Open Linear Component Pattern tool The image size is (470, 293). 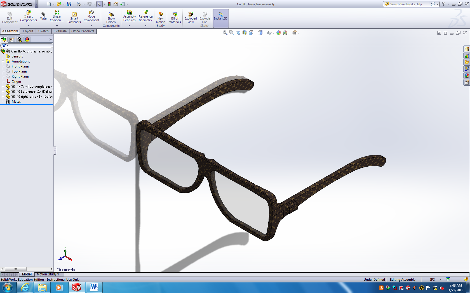coord(57,16)
